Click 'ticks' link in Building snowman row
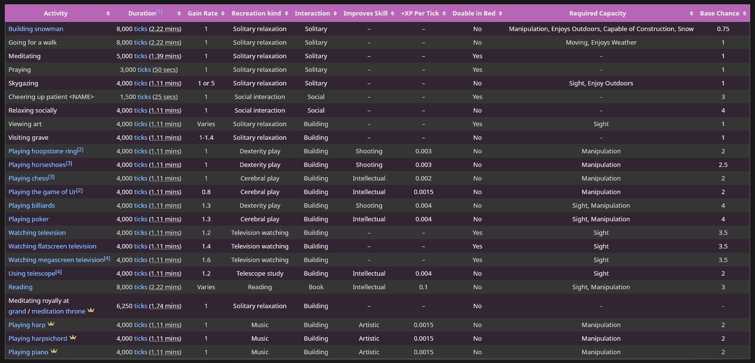Image resolution: width=755 pixels, height=363 pixels. [x=140, y=29]
